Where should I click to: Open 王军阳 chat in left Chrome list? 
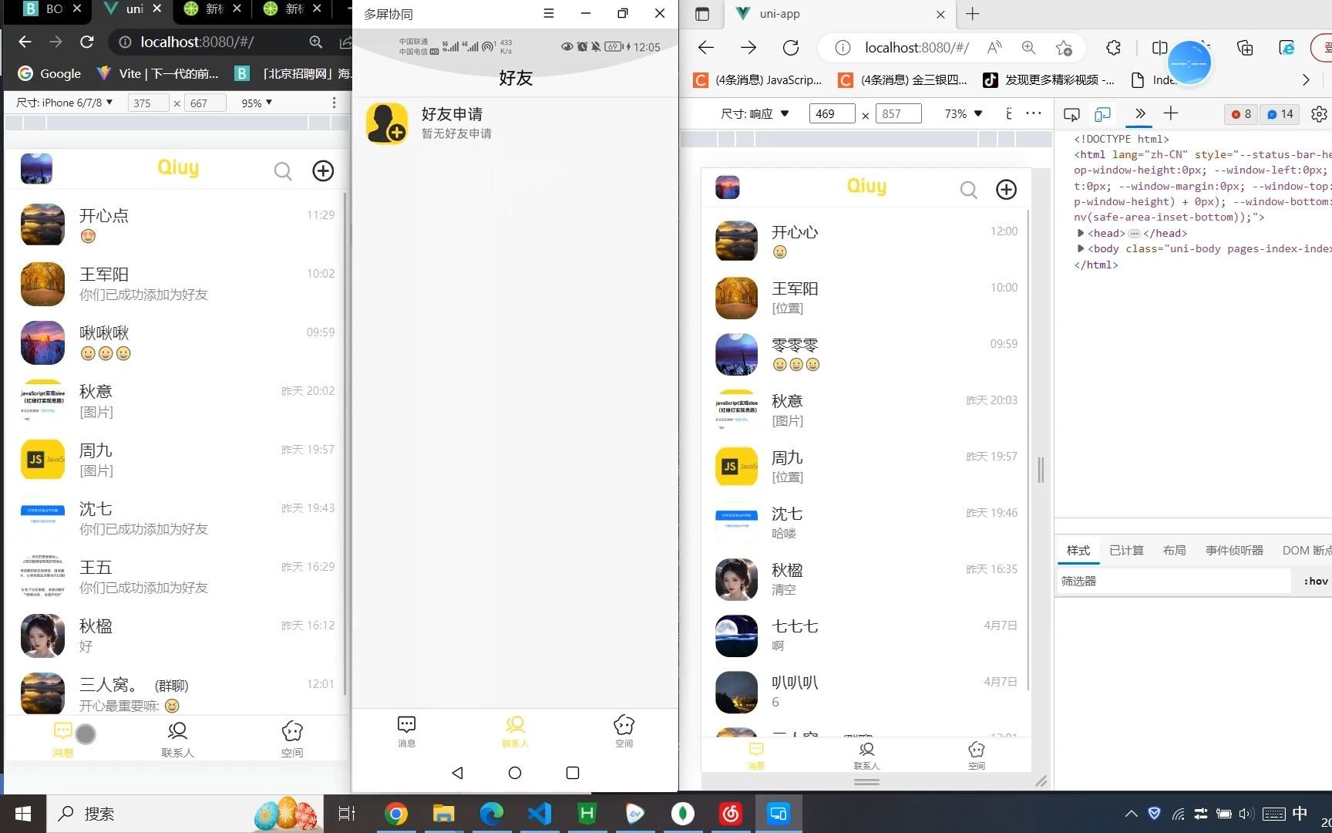(x=177, y=284)
